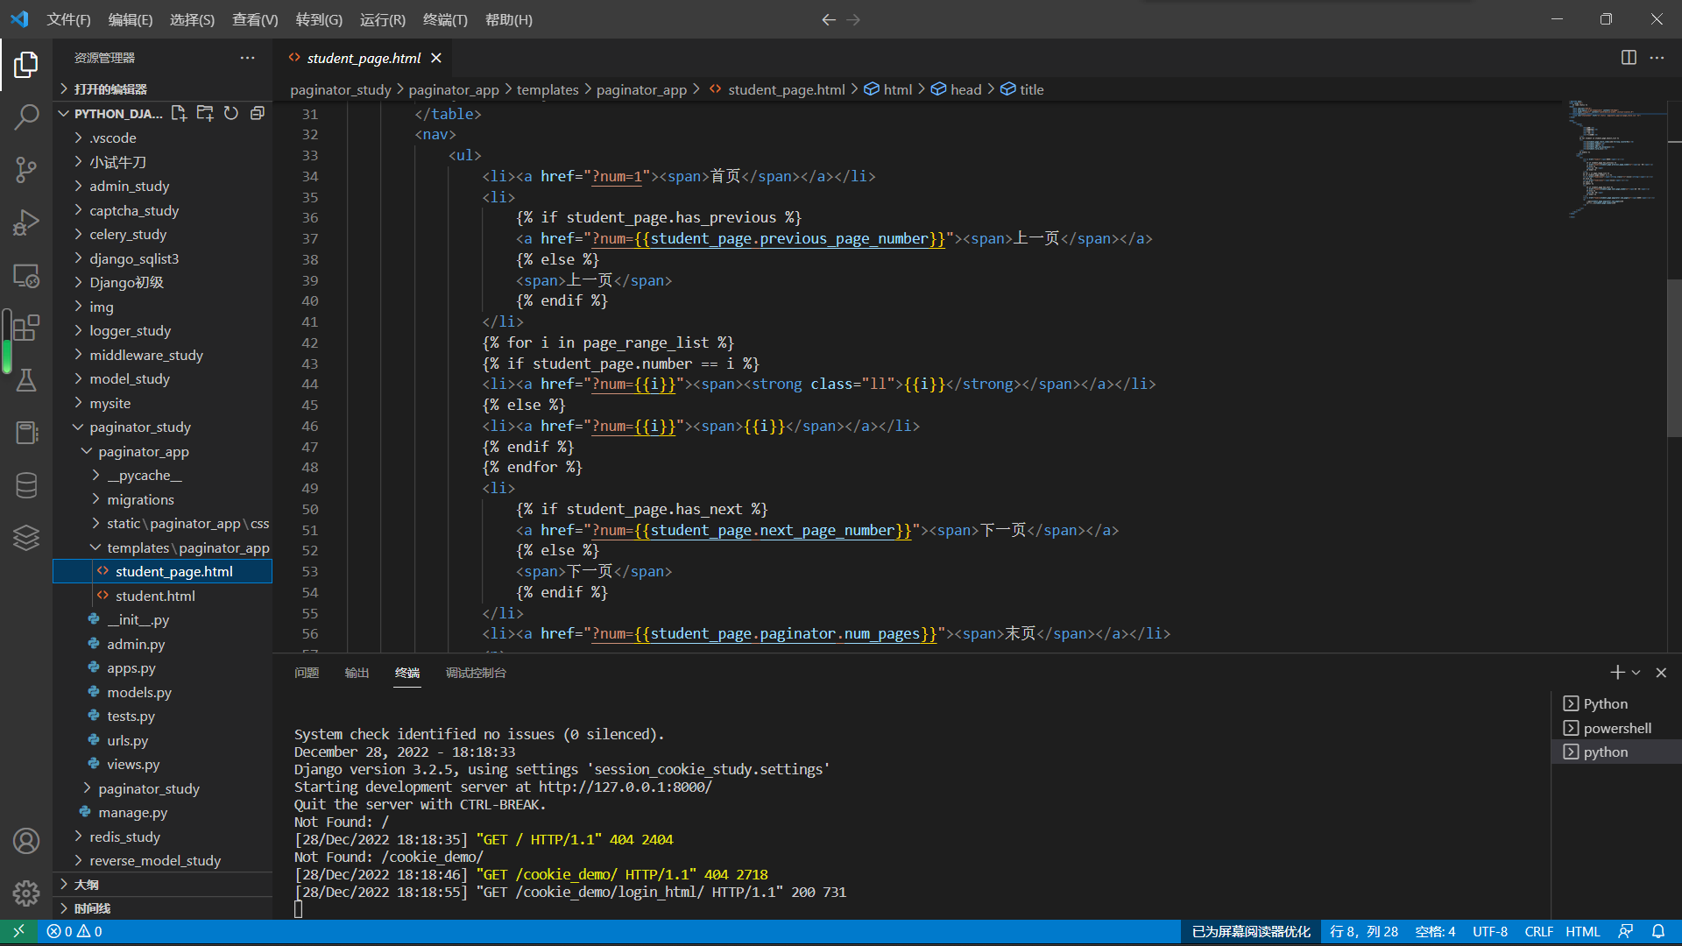1682x946 pixels.
Task: Open the Accounts menu in activity bar
Action: tap(26, 841)
